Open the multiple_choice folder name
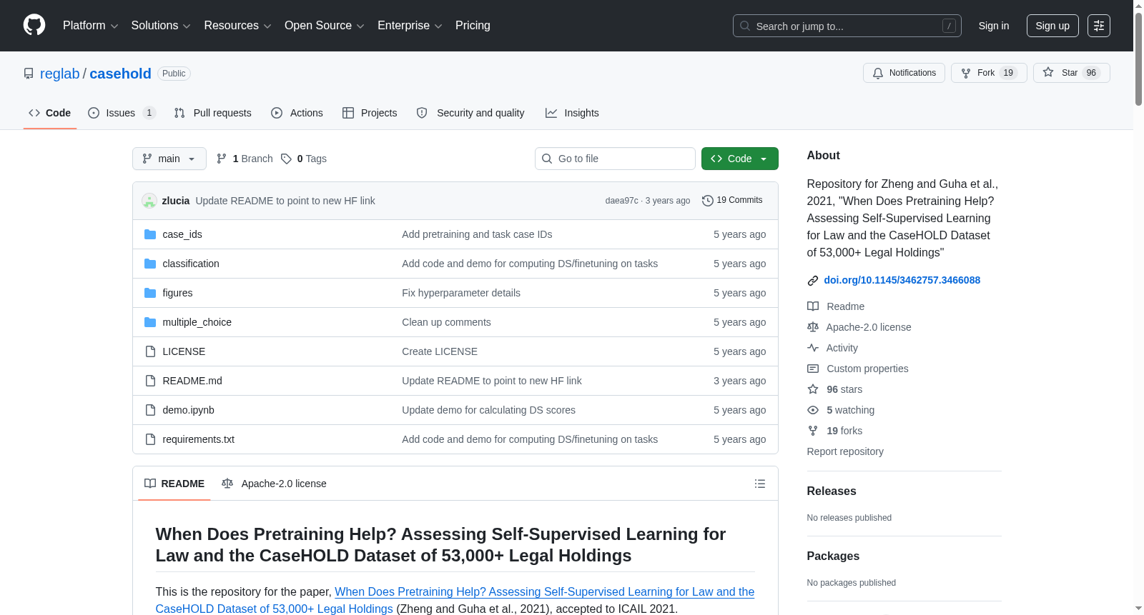The image size is (1144, 615). 197,322
